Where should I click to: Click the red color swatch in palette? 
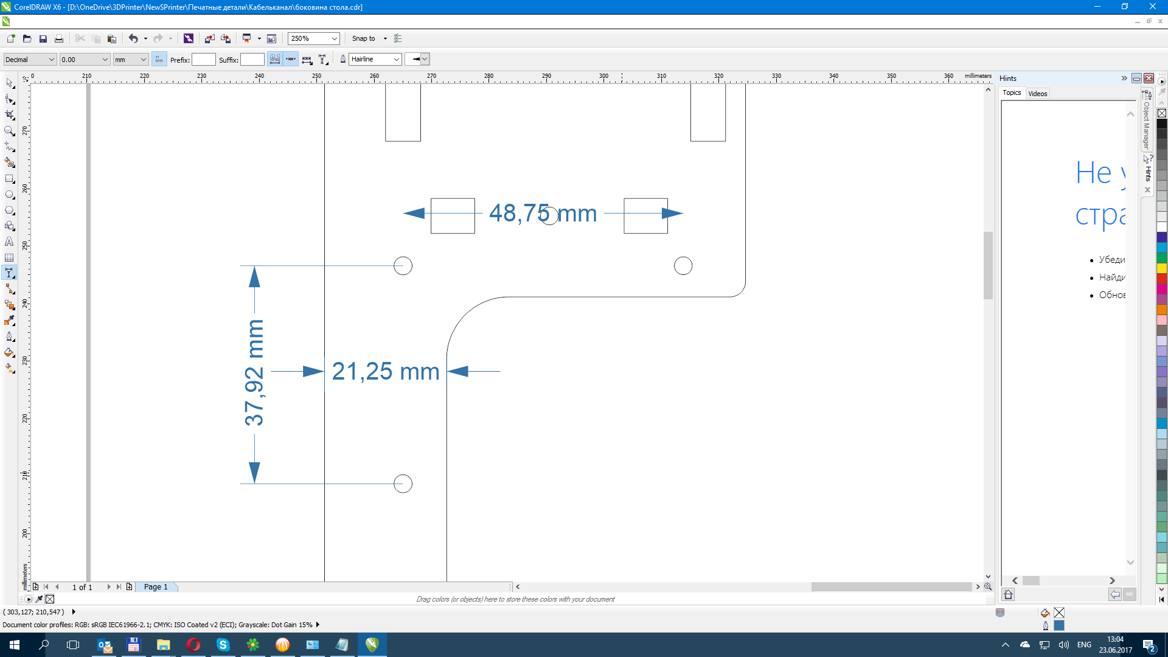coord(1161,278)
